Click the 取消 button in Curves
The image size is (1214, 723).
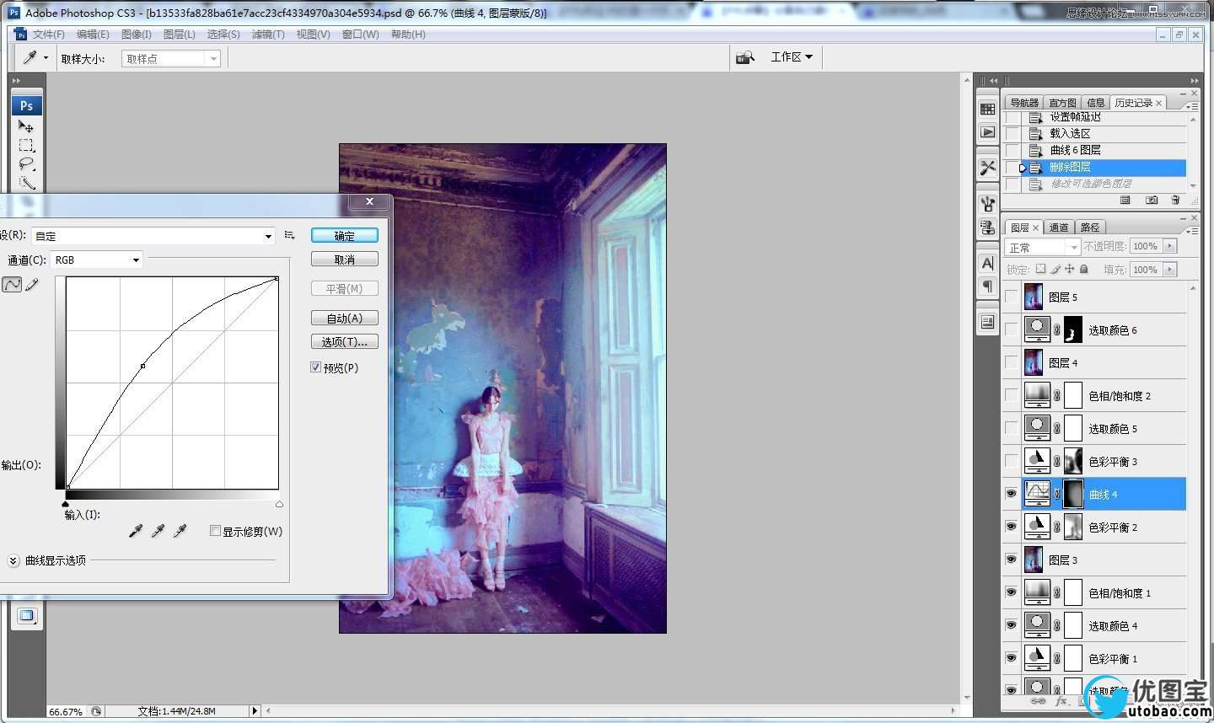click(x=344, y=260)
